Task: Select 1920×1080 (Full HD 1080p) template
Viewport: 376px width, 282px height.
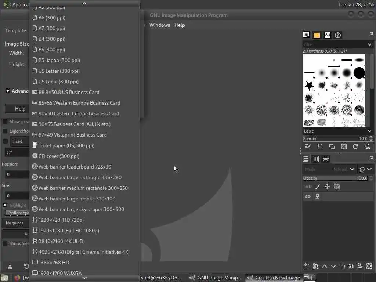Action: [x=84, y=231]
